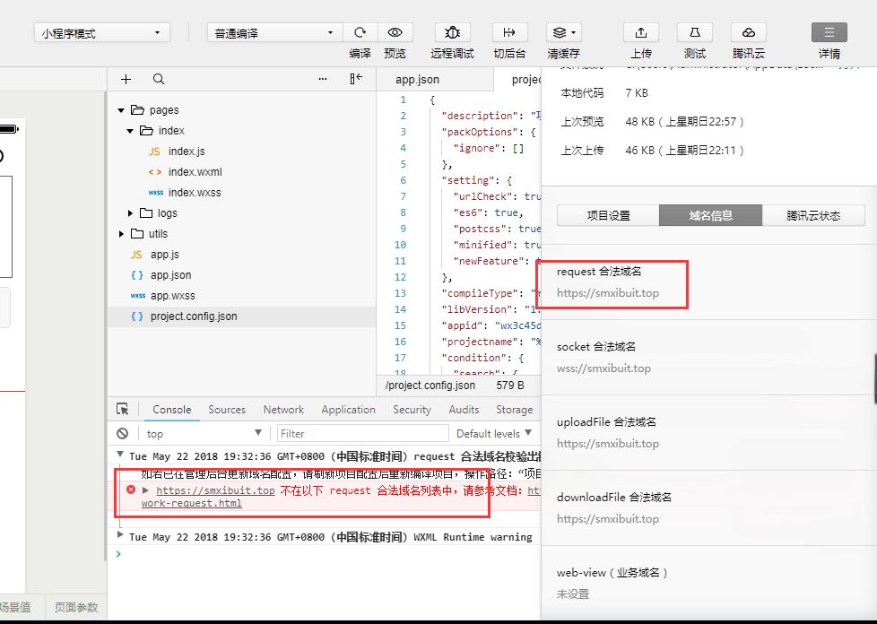Select element inspector arrow icon

123,410
